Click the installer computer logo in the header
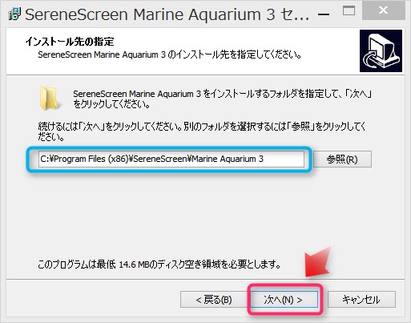411x323 pixels. (x=381, y=50)
